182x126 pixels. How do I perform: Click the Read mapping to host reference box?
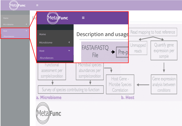[153, 32]
